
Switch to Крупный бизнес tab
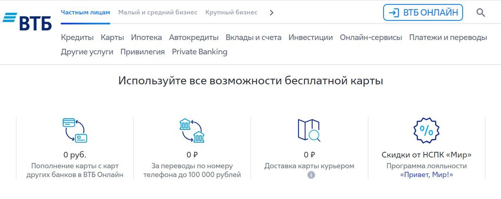click(231, 12)
